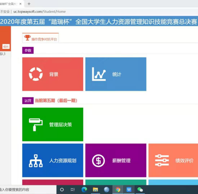Screen dimensions: 198x194
Task: Select the 操作竞争对抗平台 tab
Action: [x=44, y=39]
